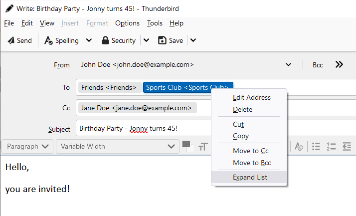Image resolution: width=356 pixels, height=216 pixels.
Task: Choose Edit Address from context menu
Action: 249,97
